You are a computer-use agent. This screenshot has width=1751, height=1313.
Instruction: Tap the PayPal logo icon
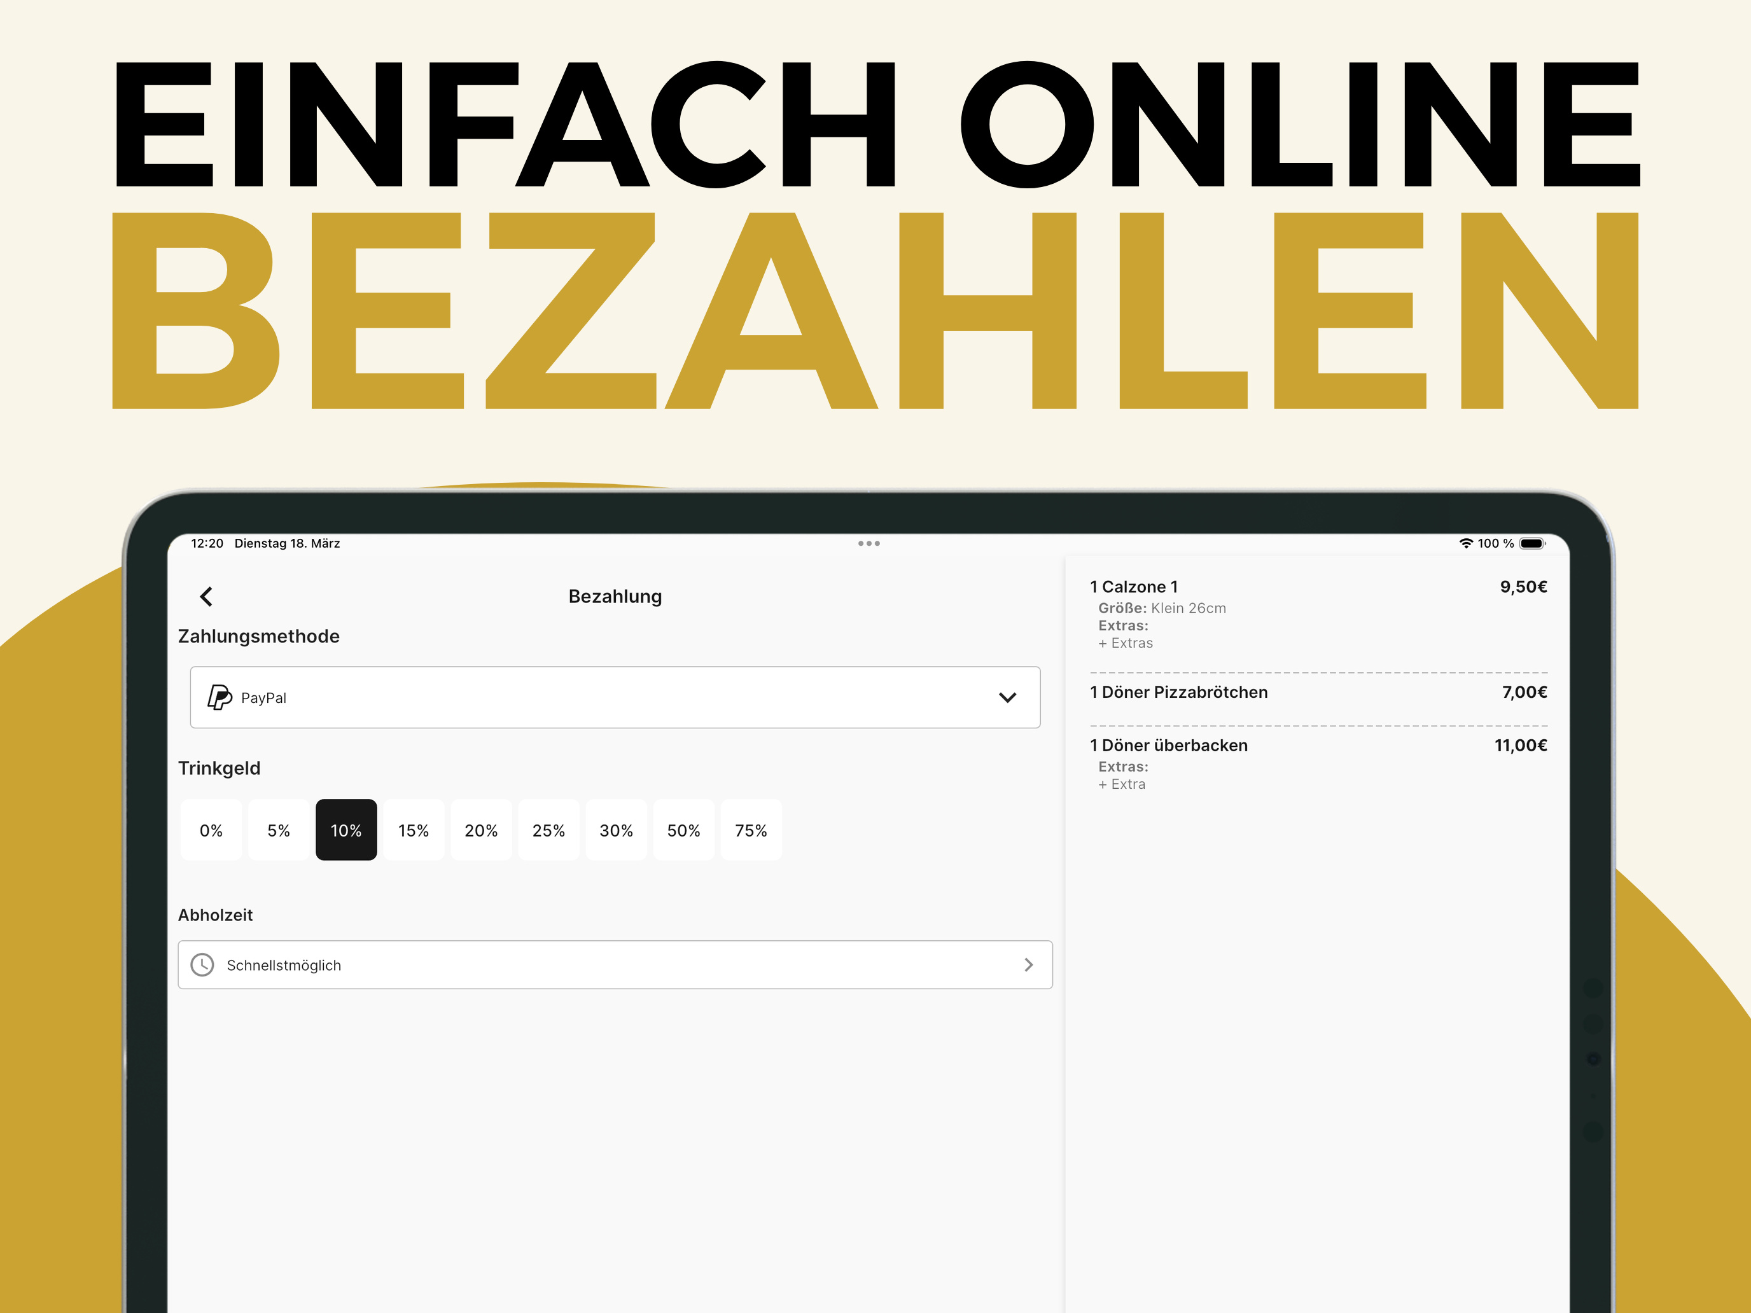pyautogui.click(x=220, y=697)
